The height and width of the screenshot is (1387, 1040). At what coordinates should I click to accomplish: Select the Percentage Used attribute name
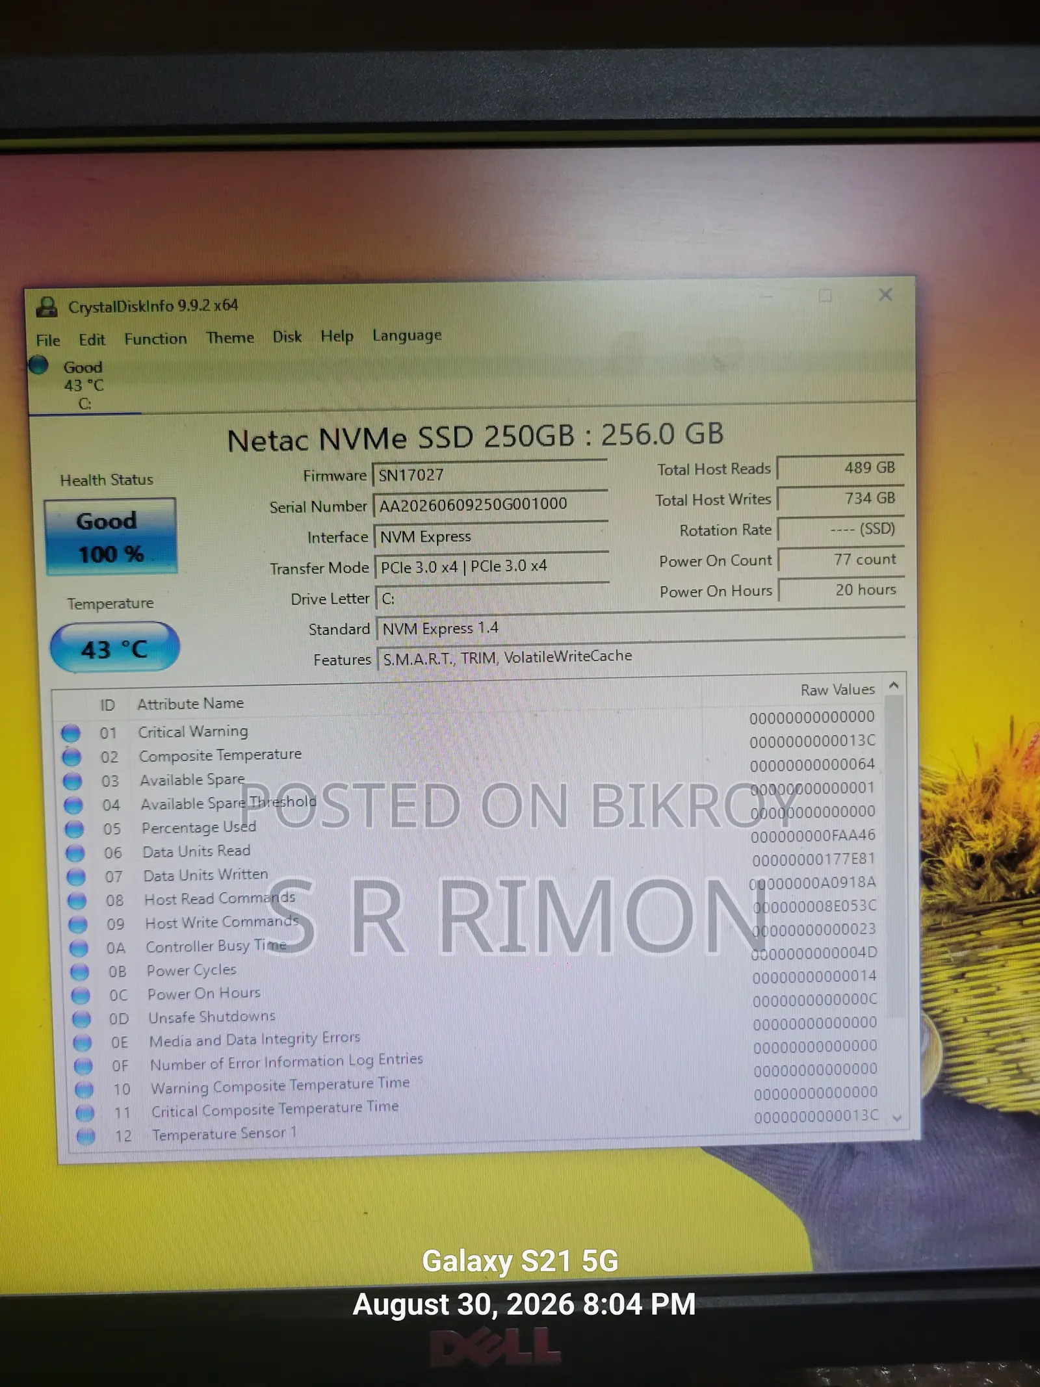click(x=199, y=827)
